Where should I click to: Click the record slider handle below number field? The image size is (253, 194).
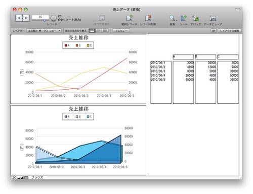click(x=45, y=20)
